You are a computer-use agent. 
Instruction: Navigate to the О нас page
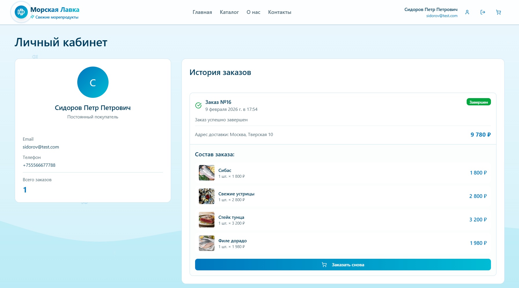tap(253, 12)
